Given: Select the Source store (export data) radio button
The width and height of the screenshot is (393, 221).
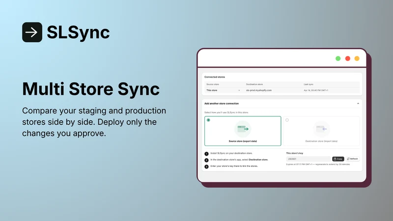Looking at the screenshot, I should [x=208, y=120].
